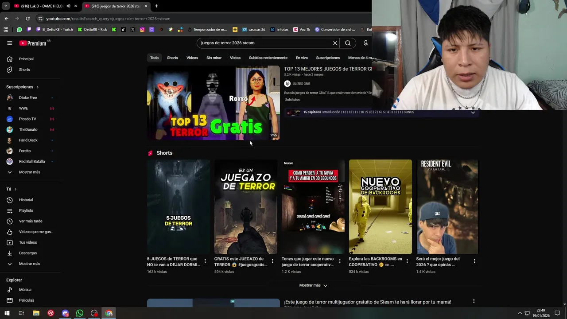This screenshot has height=319, width=567.
Task: Expand Mostrar más under subscriptions
Action: point(30,172)
